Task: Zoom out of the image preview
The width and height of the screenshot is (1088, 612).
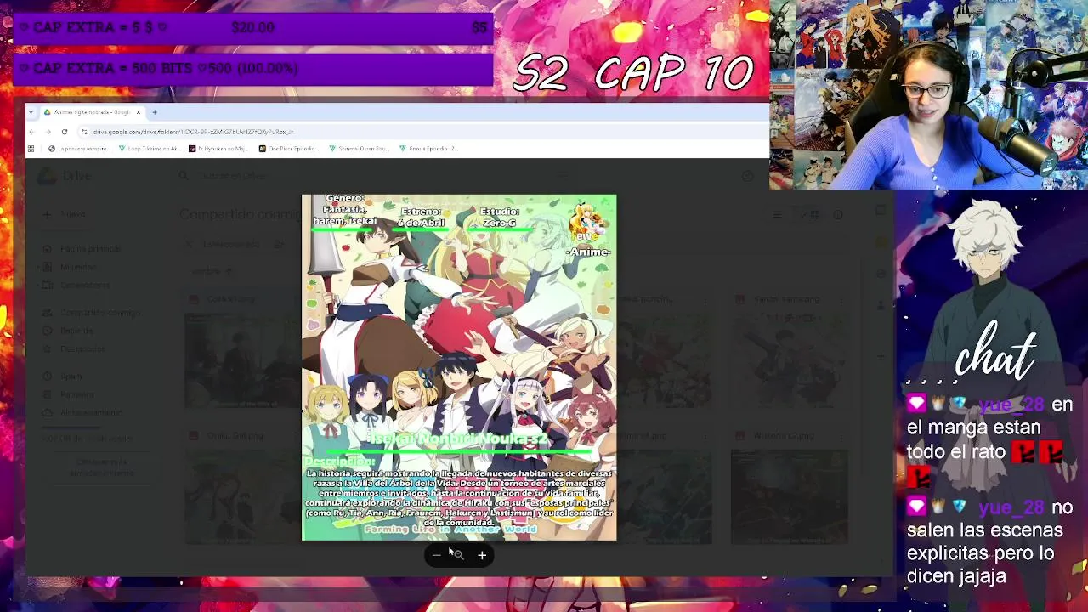Action: 437,555
